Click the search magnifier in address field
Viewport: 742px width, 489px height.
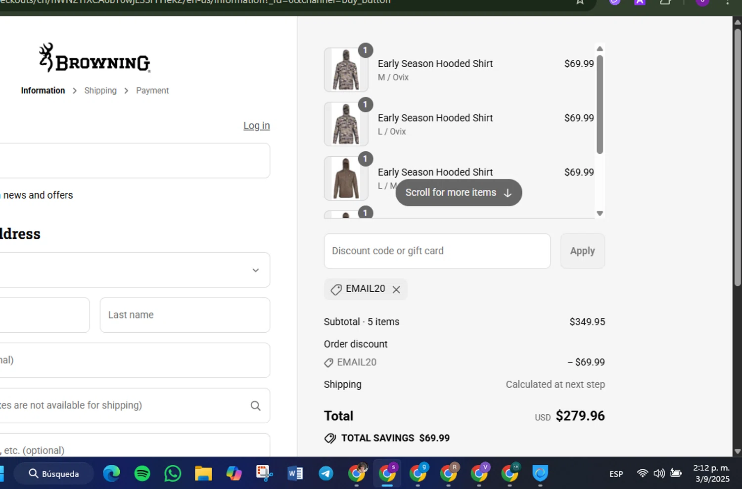255,406
